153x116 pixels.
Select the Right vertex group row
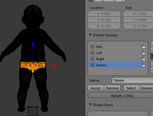(x=118, y=59)
